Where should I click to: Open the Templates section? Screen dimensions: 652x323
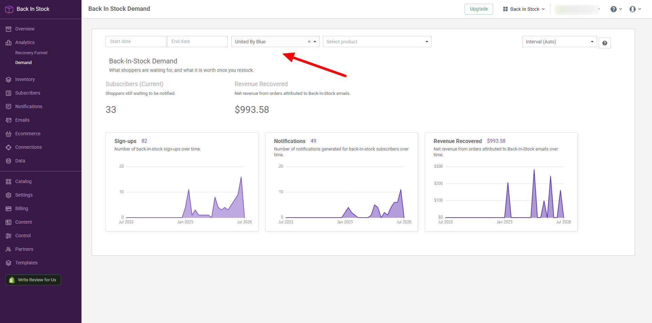coord(26,263)
